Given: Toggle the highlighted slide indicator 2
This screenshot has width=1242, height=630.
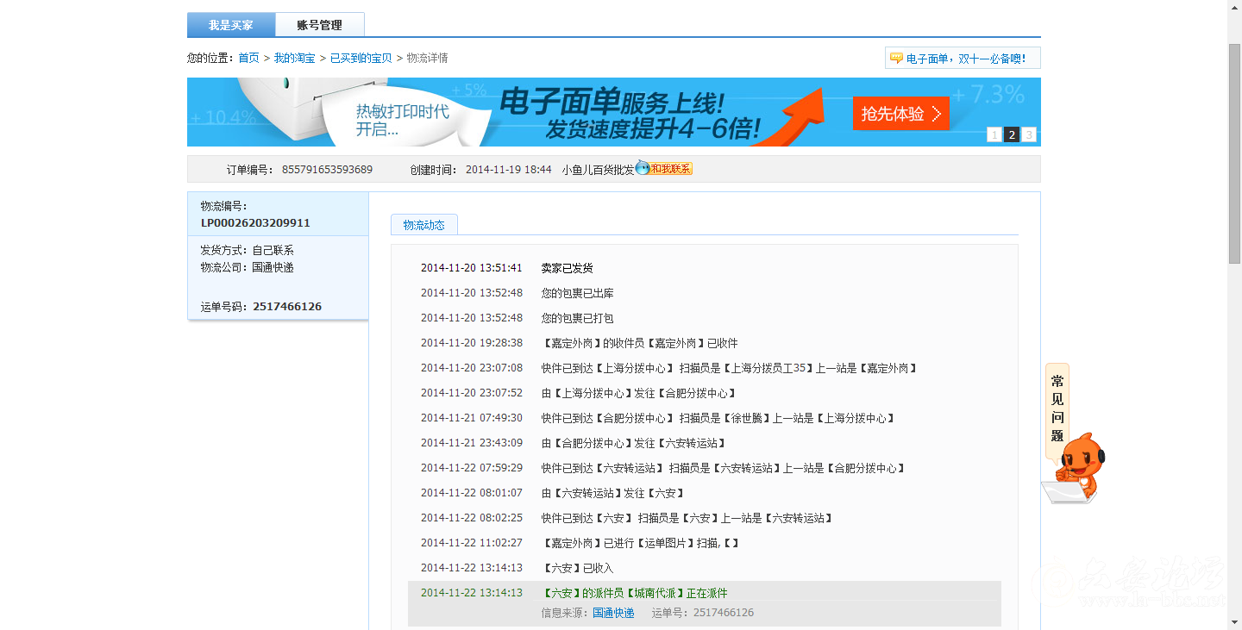Looking at the screenshot, I should [x=1011, y=134].
